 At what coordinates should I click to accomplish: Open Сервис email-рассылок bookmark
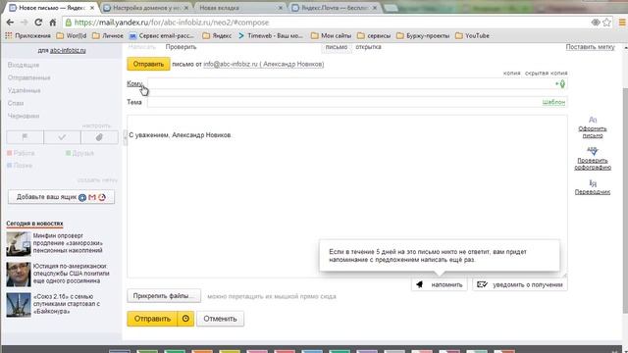162,35
